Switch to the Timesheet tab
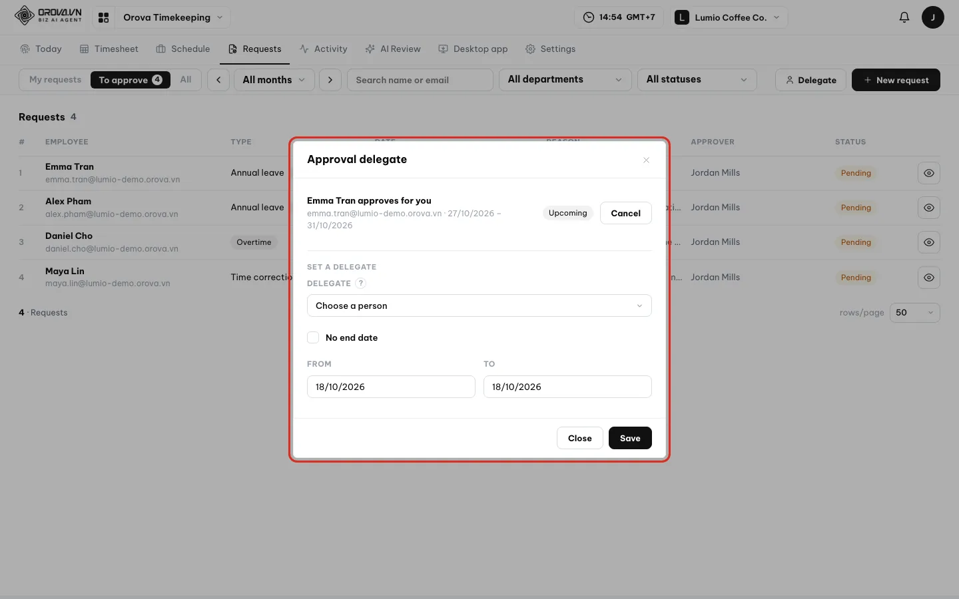This screenshot has height=599, width=959. (109, 49)
